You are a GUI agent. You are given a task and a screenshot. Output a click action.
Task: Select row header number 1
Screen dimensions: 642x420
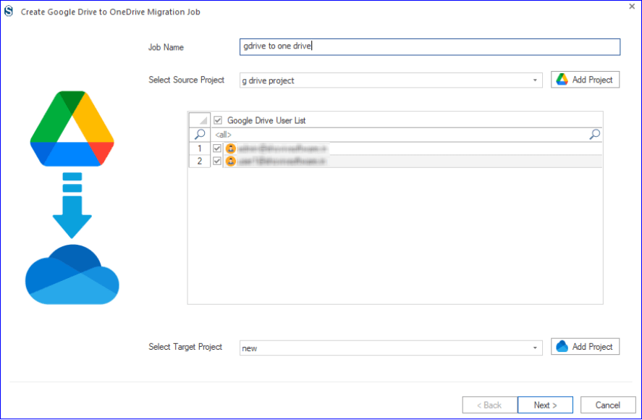click(x=199, y=148)
